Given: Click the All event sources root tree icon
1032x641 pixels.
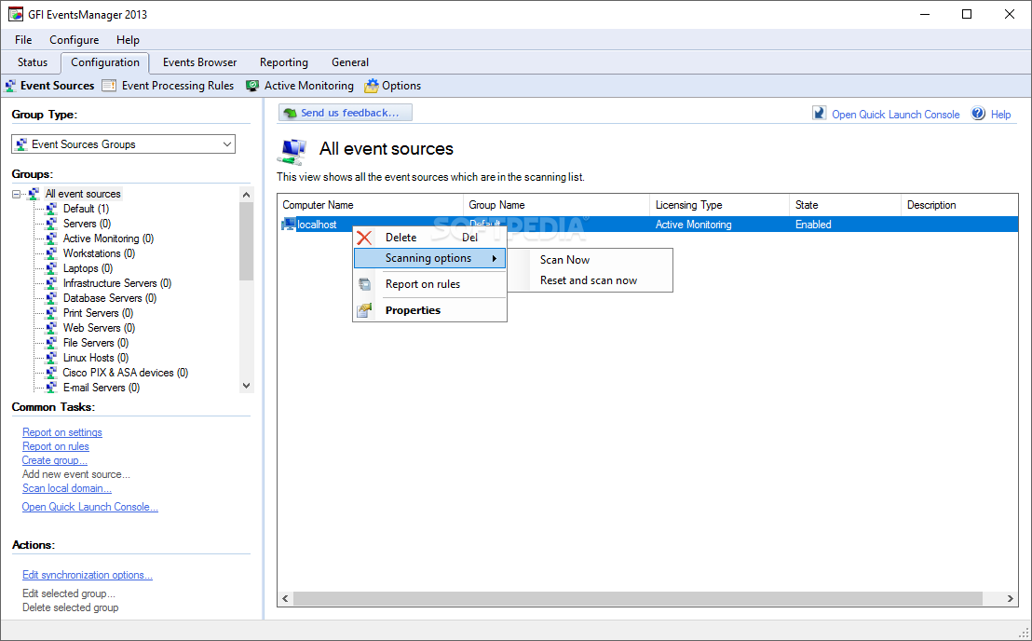Looking at the screenshot, I should [34, 194].
